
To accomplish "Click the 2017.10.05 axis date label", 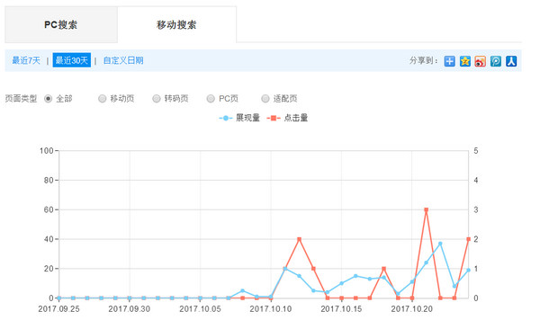I will click(200, 309).
